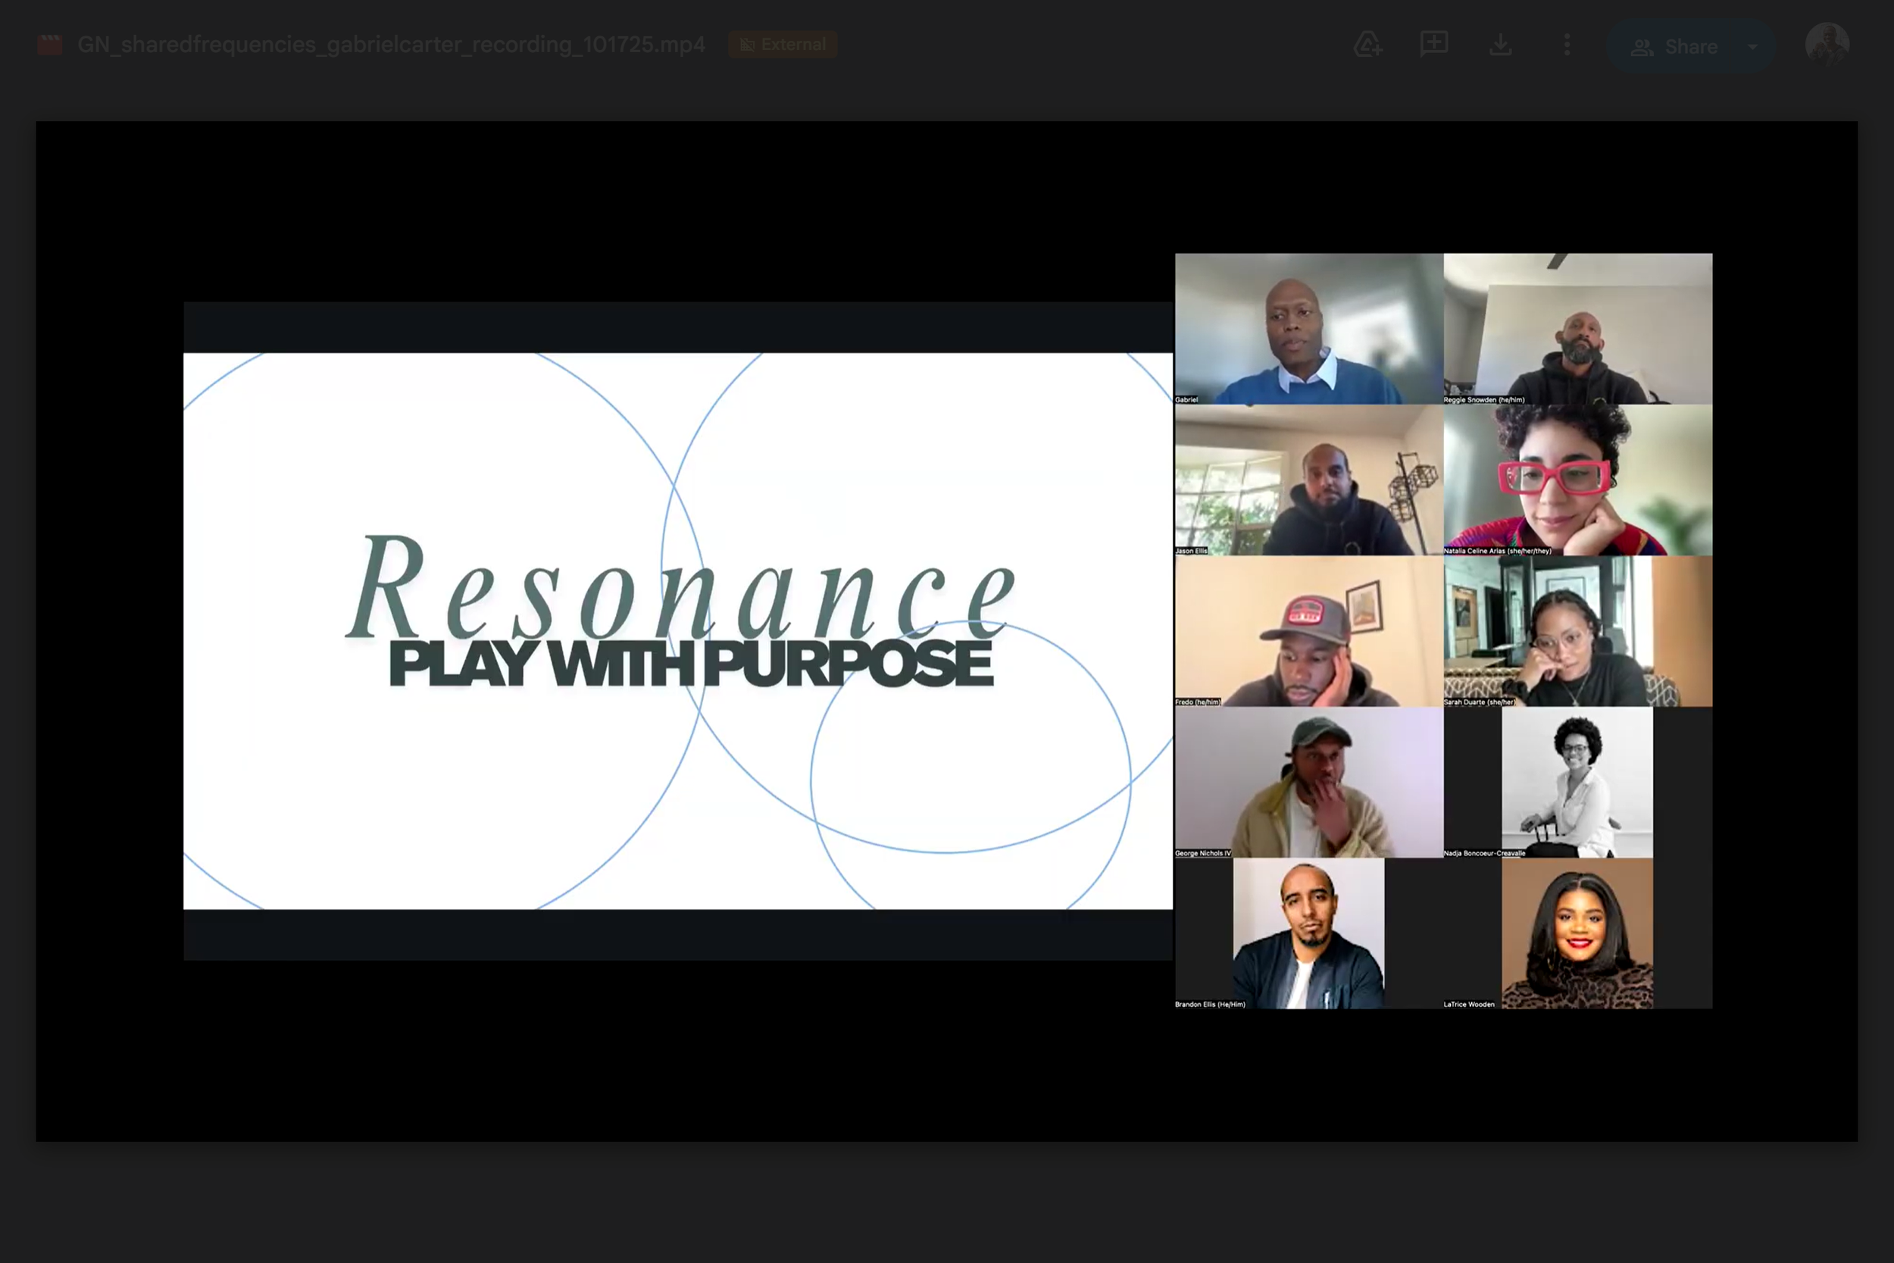Click Gabriel's video tile
Screen dimensions: 1894x1263
tap(1308, 329)
